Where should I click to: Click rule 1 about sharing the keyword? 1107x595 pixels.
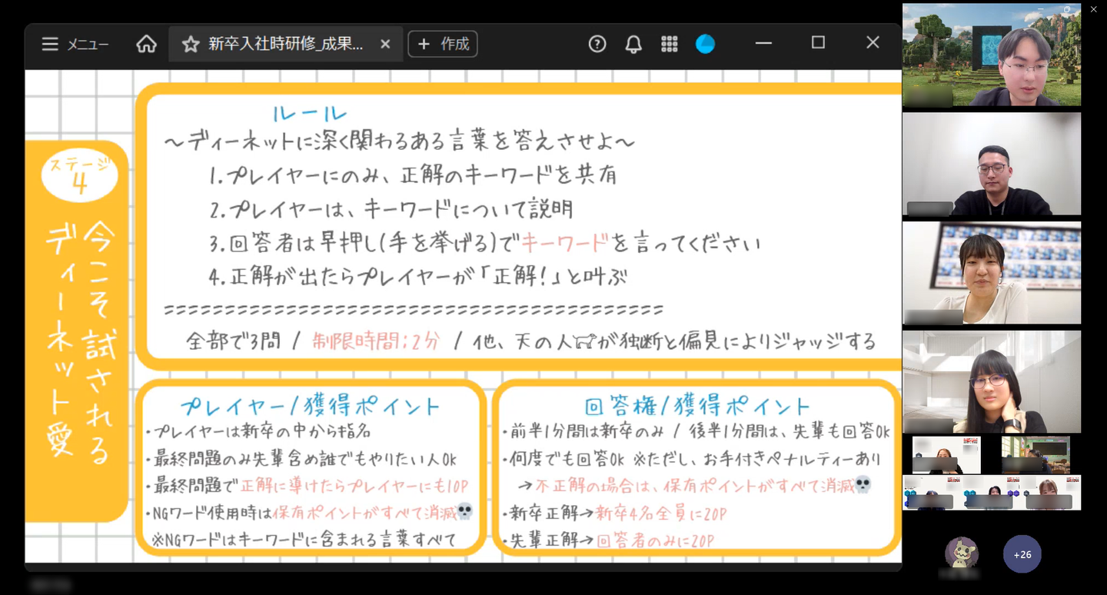(x=414, y=175)
